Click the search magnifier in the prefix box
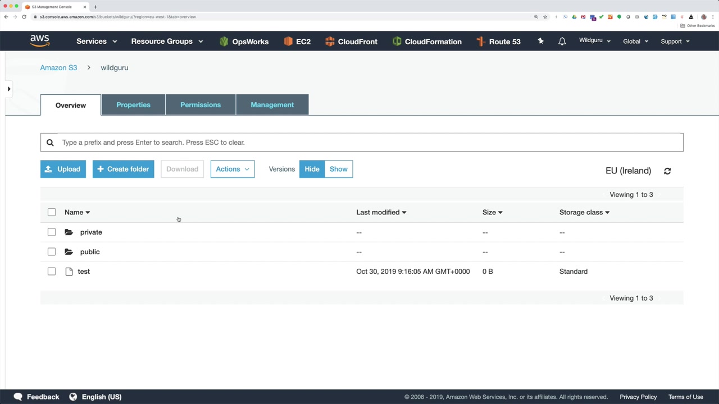The width and height of the screenshot is (719, 404). click(50, 143)
